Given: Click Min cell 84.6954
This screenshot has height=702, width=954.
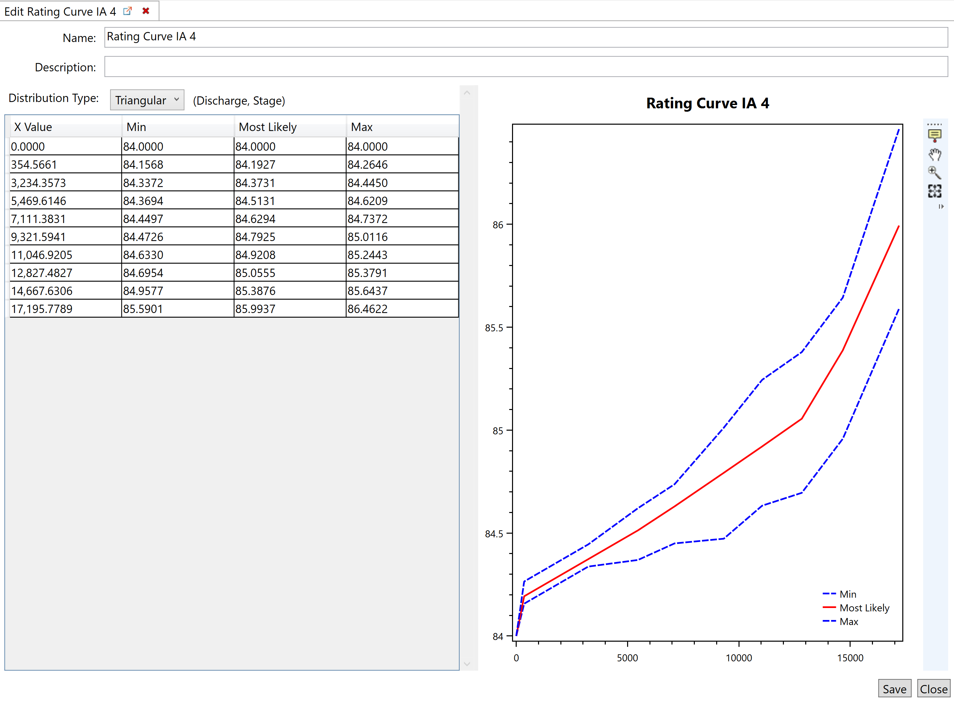Looking at the screenshot, I should [x=178, y=273].
